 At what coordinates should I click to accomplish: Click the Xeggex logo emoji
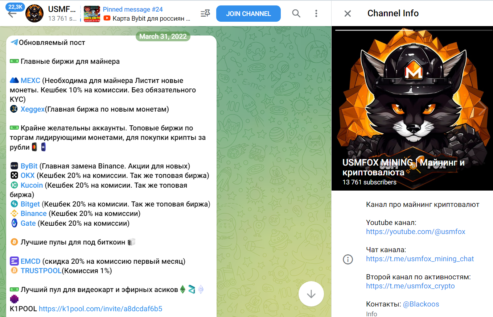14,109
